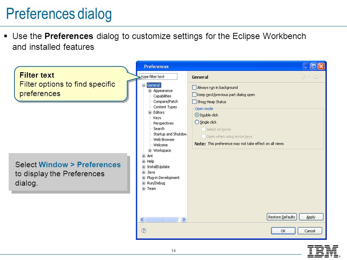Viewport: 347px width, 260px height.
Task: Open Compare/Patch preferences
Action: click(166, 101)
